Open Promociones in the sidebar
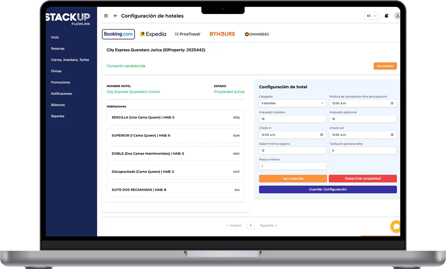 [x=61, y=82]
